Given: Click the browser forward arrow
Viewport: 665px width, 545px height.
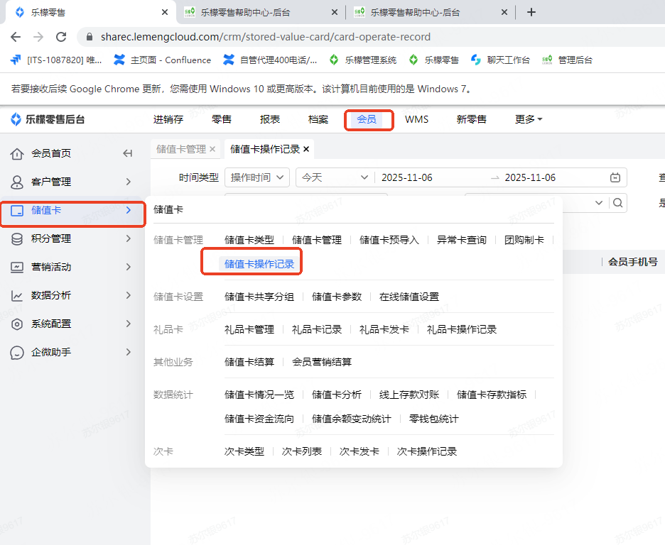Looking at the screenshot, I should coord(38,37).
